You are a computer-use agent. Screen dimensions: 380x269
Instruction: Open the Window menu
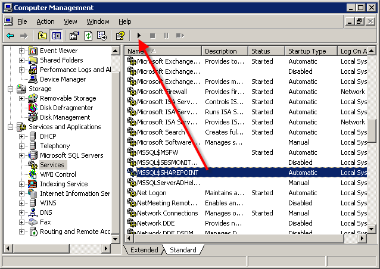point(98,21)
